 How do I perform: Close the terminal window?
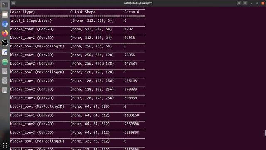tap(263, 3)
